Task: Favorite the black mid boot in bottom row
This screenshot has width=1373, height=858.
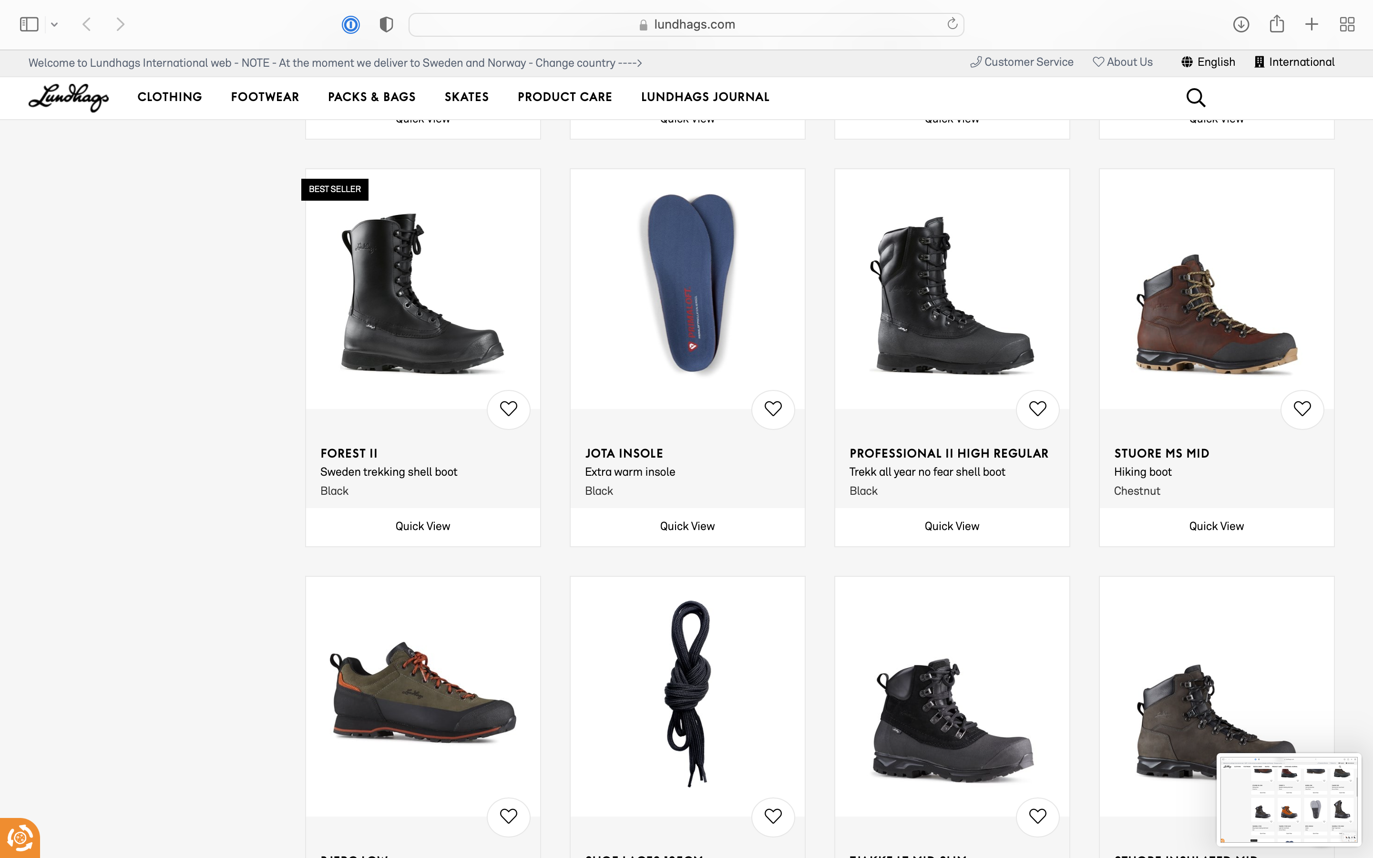Action: (1037, 817)
